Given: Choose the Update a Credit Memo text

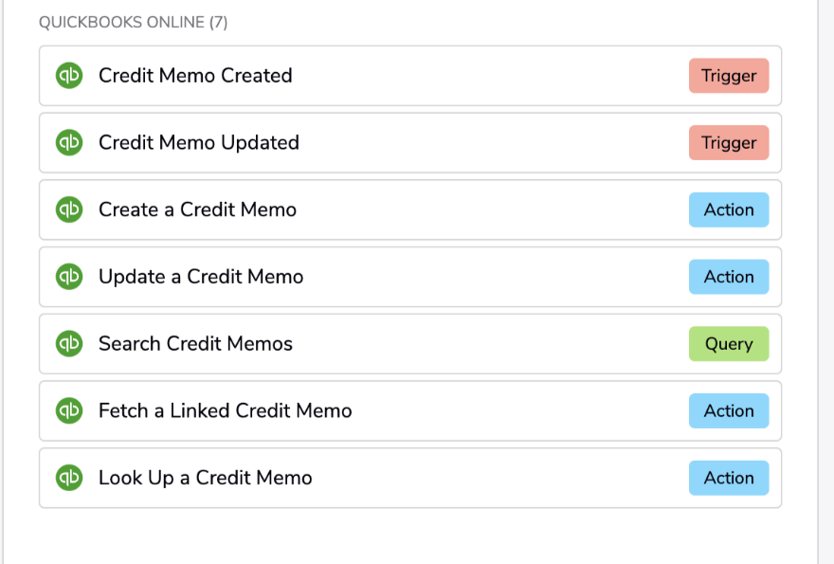Looking at the screenshot, I should click(x=201, y=277).
